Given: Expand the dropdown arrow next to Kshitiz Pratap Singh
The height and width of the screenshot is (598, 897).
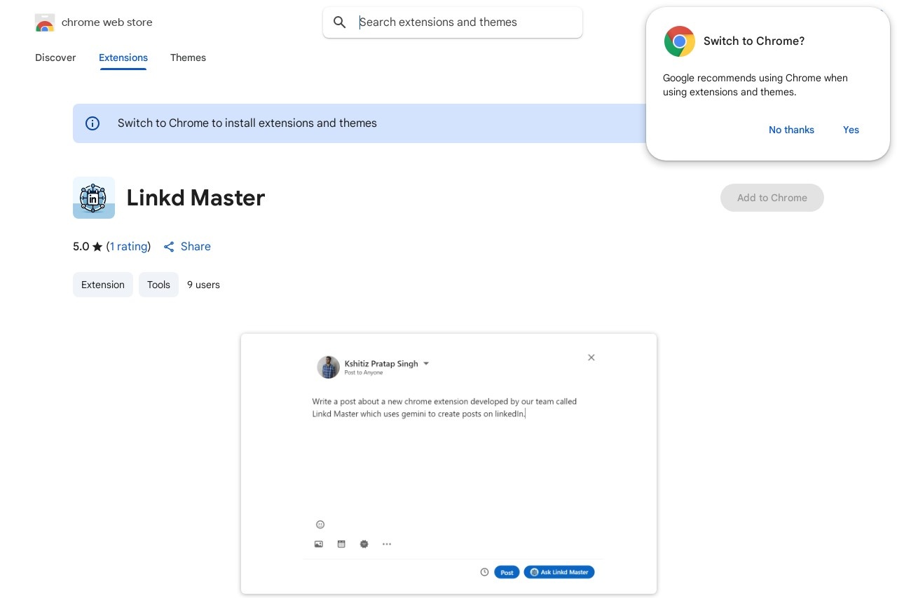Looking at the screenshot, I should [x=426, y=364].
